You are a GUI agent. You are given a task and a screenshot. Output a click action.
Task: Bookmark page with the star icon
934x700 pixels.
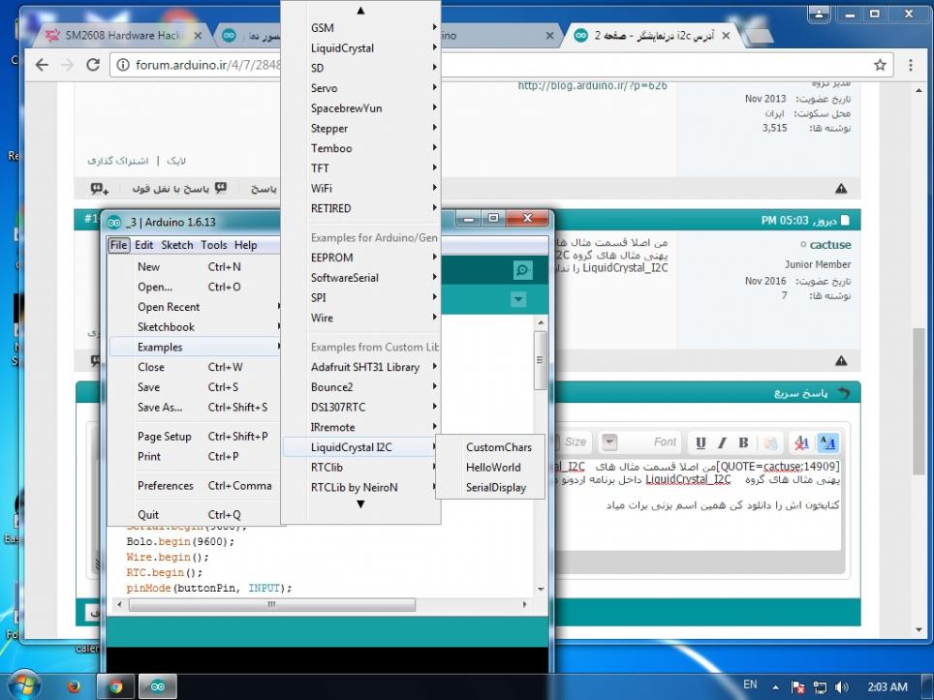880,65
